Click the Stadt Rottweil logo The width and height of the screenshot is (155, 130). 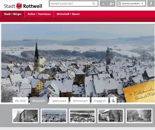[23, 6]
